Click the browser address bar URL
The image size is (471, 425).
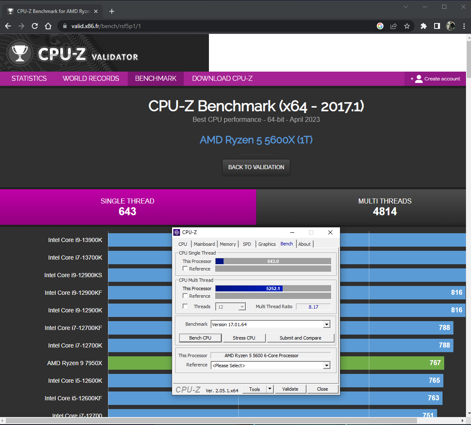pyautogui.click(x=106, y=26)
